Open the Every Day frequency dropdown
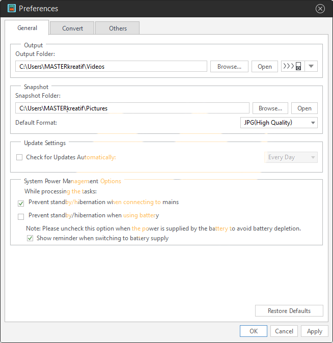Screen dimensions: 333x343 pyautogui.click(x=291, y=157)
